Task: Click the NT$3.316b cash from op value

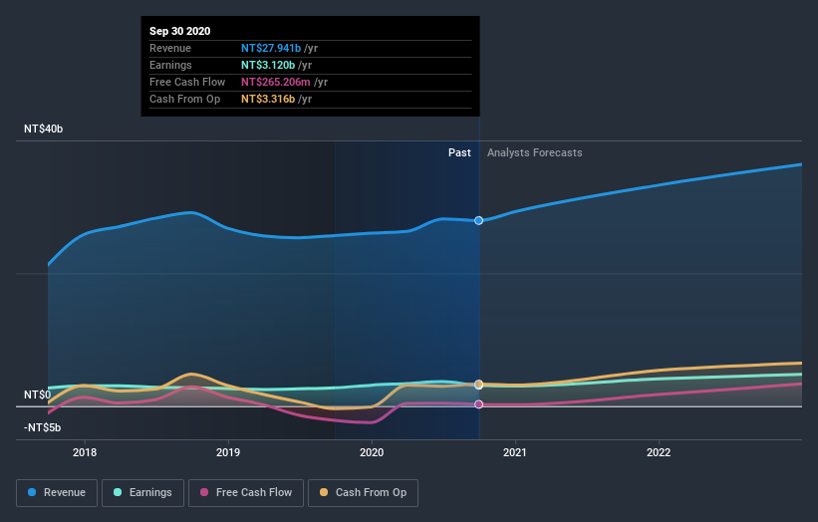Action: point(268,99)
